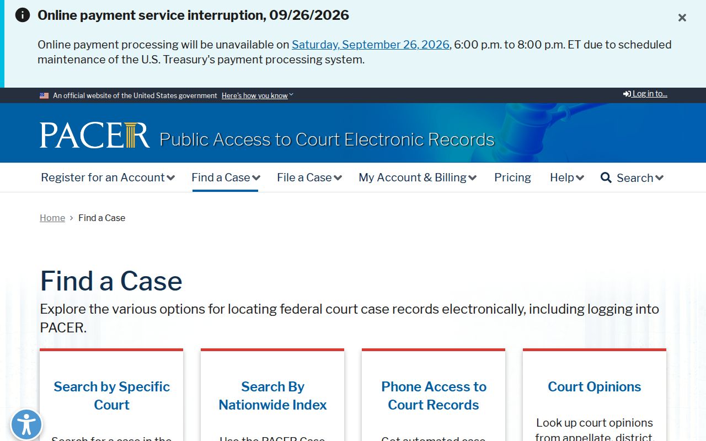Open Register for an Account menu
The height and width of the screenshot is (441, 706).
pos(108,178)
